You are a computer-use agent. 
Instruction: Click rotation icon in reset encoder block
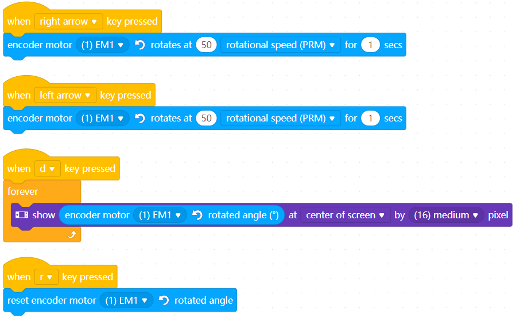[164, 300]
